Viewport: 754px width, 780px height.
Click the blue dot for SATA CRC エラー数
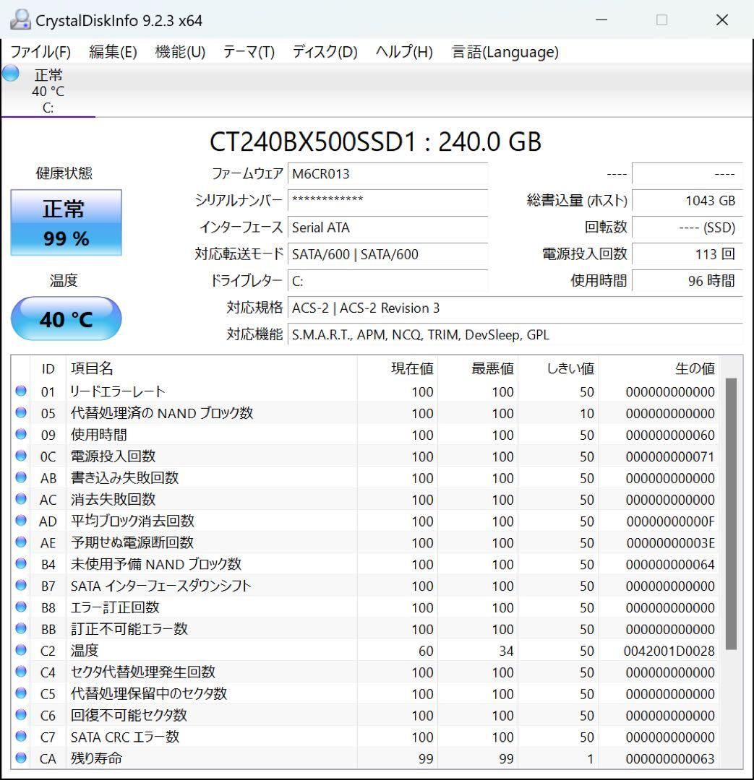pyautogui.click(x=22, y=737)
